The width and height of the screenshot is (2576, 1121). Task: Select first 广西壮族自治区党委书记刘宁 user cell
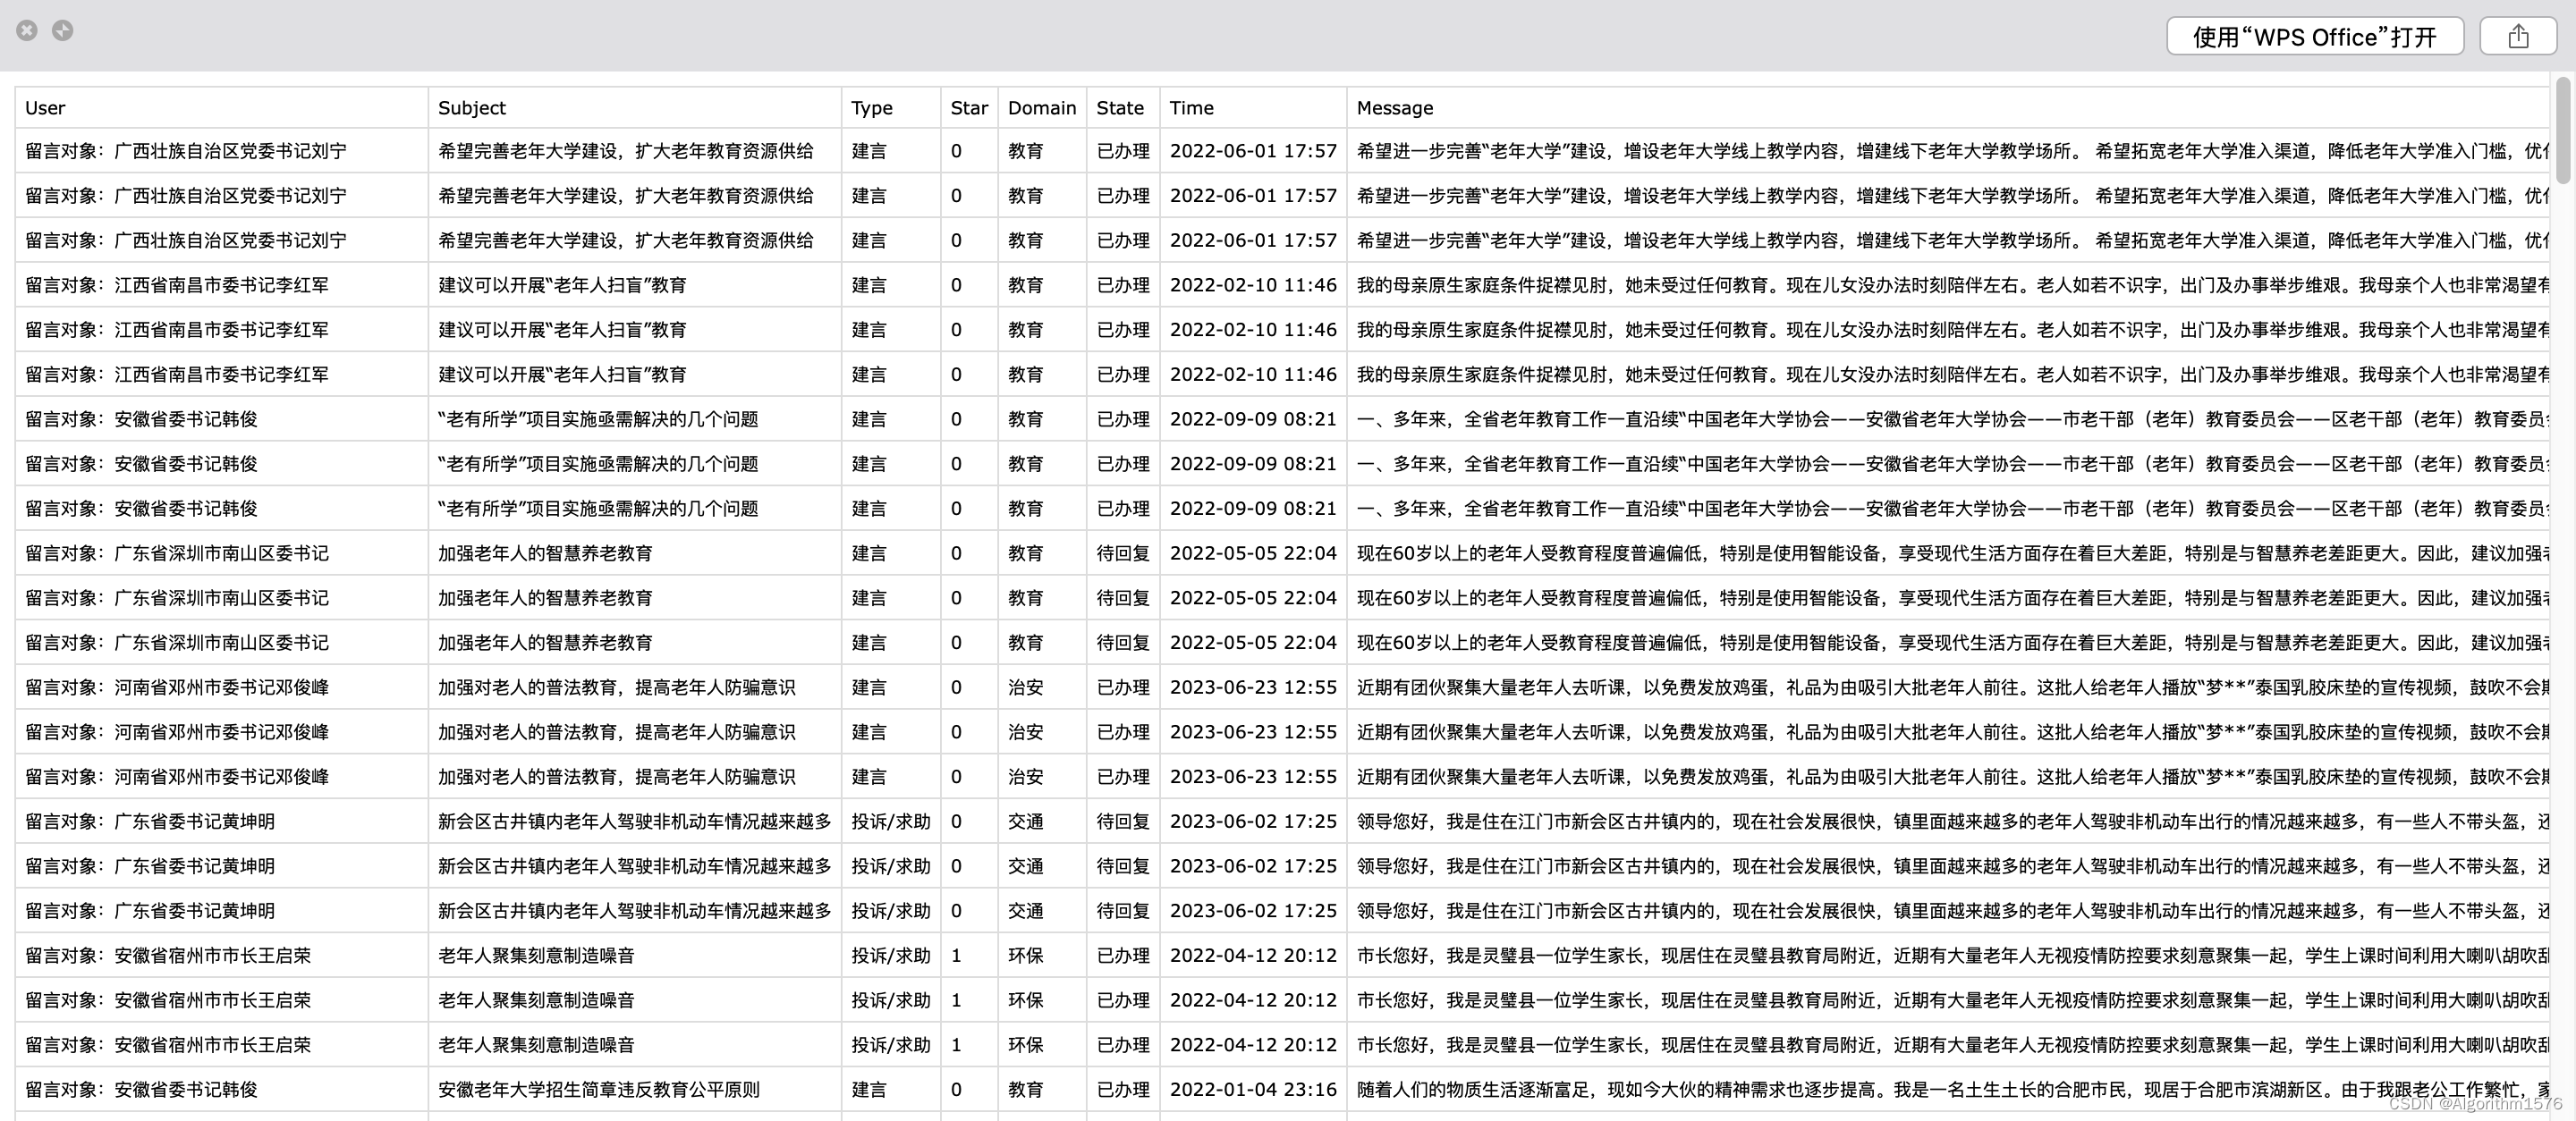[186, 152]
